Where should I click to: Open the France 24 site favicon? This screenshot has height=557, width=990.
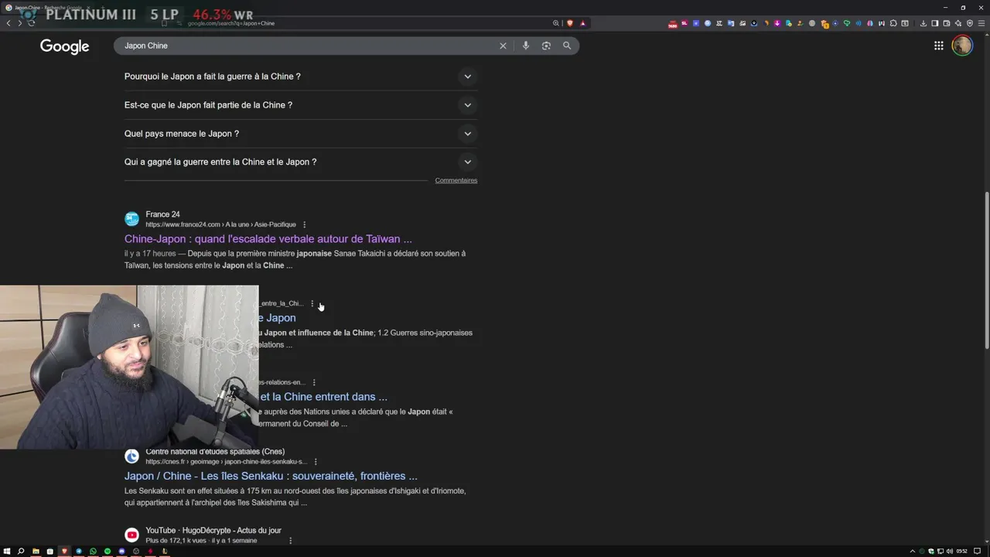coord(132,219)
